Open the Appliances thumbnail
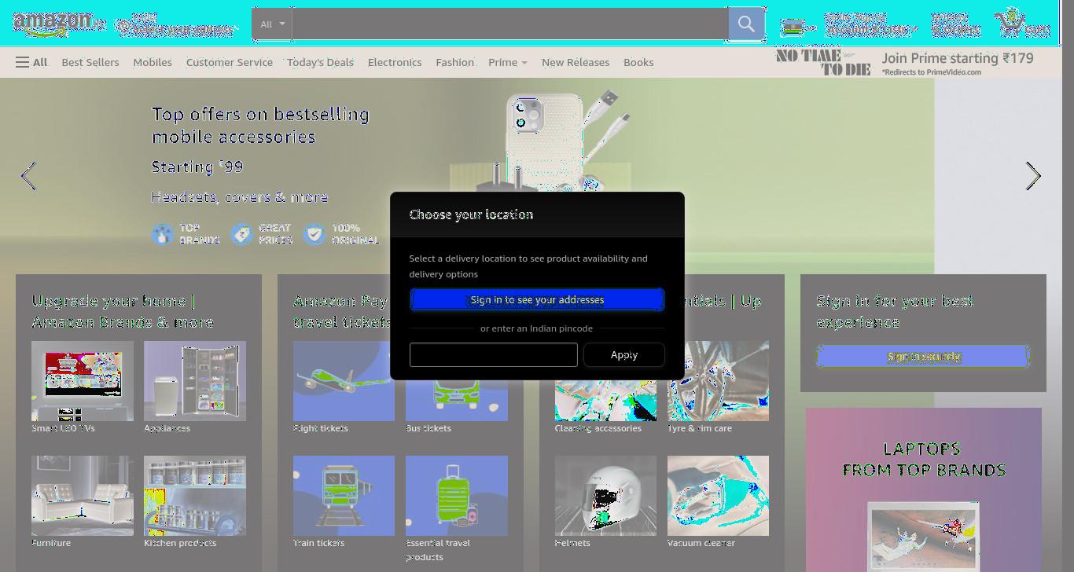The height and width of the screenshot is (572, 1074). point(195,381)
